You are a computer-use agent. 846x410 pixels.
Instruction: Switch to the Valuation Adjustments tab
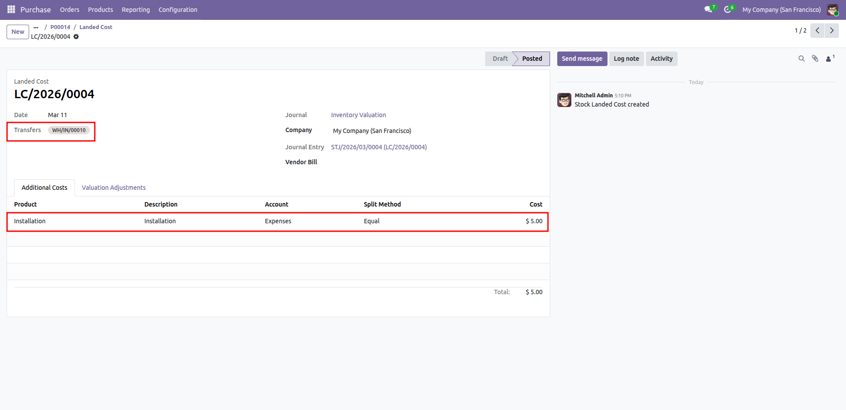113,188
